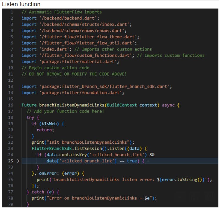Viewport: 219px width, 208px height.
Task: Click the 'try' keyword on line 18
Action: (30, 117)
